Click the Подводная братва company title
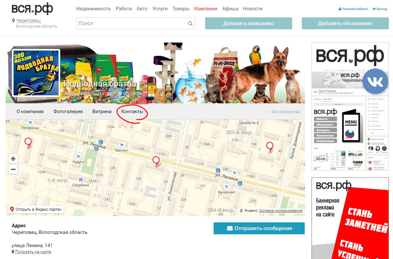Viewport: 393px width, 259px height. [x=100, y=84]
